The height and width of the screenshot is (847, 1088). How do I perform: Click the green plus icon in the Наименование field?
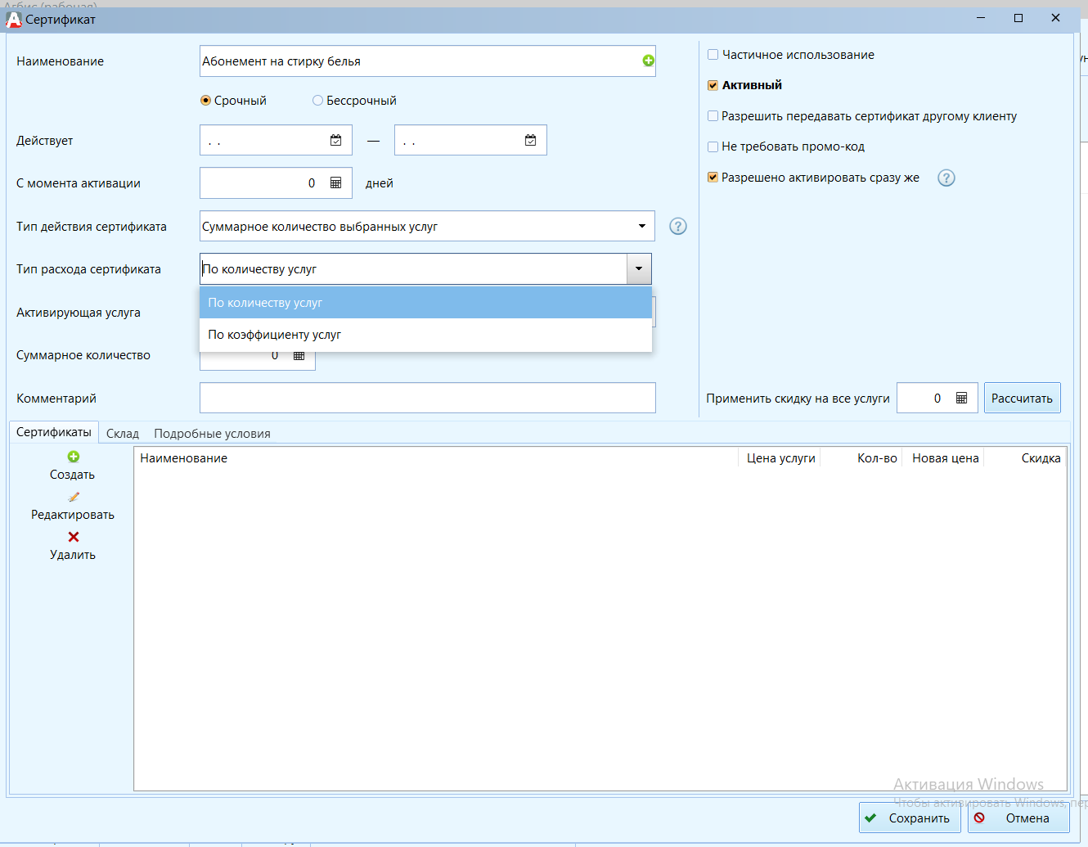[649, 61]
